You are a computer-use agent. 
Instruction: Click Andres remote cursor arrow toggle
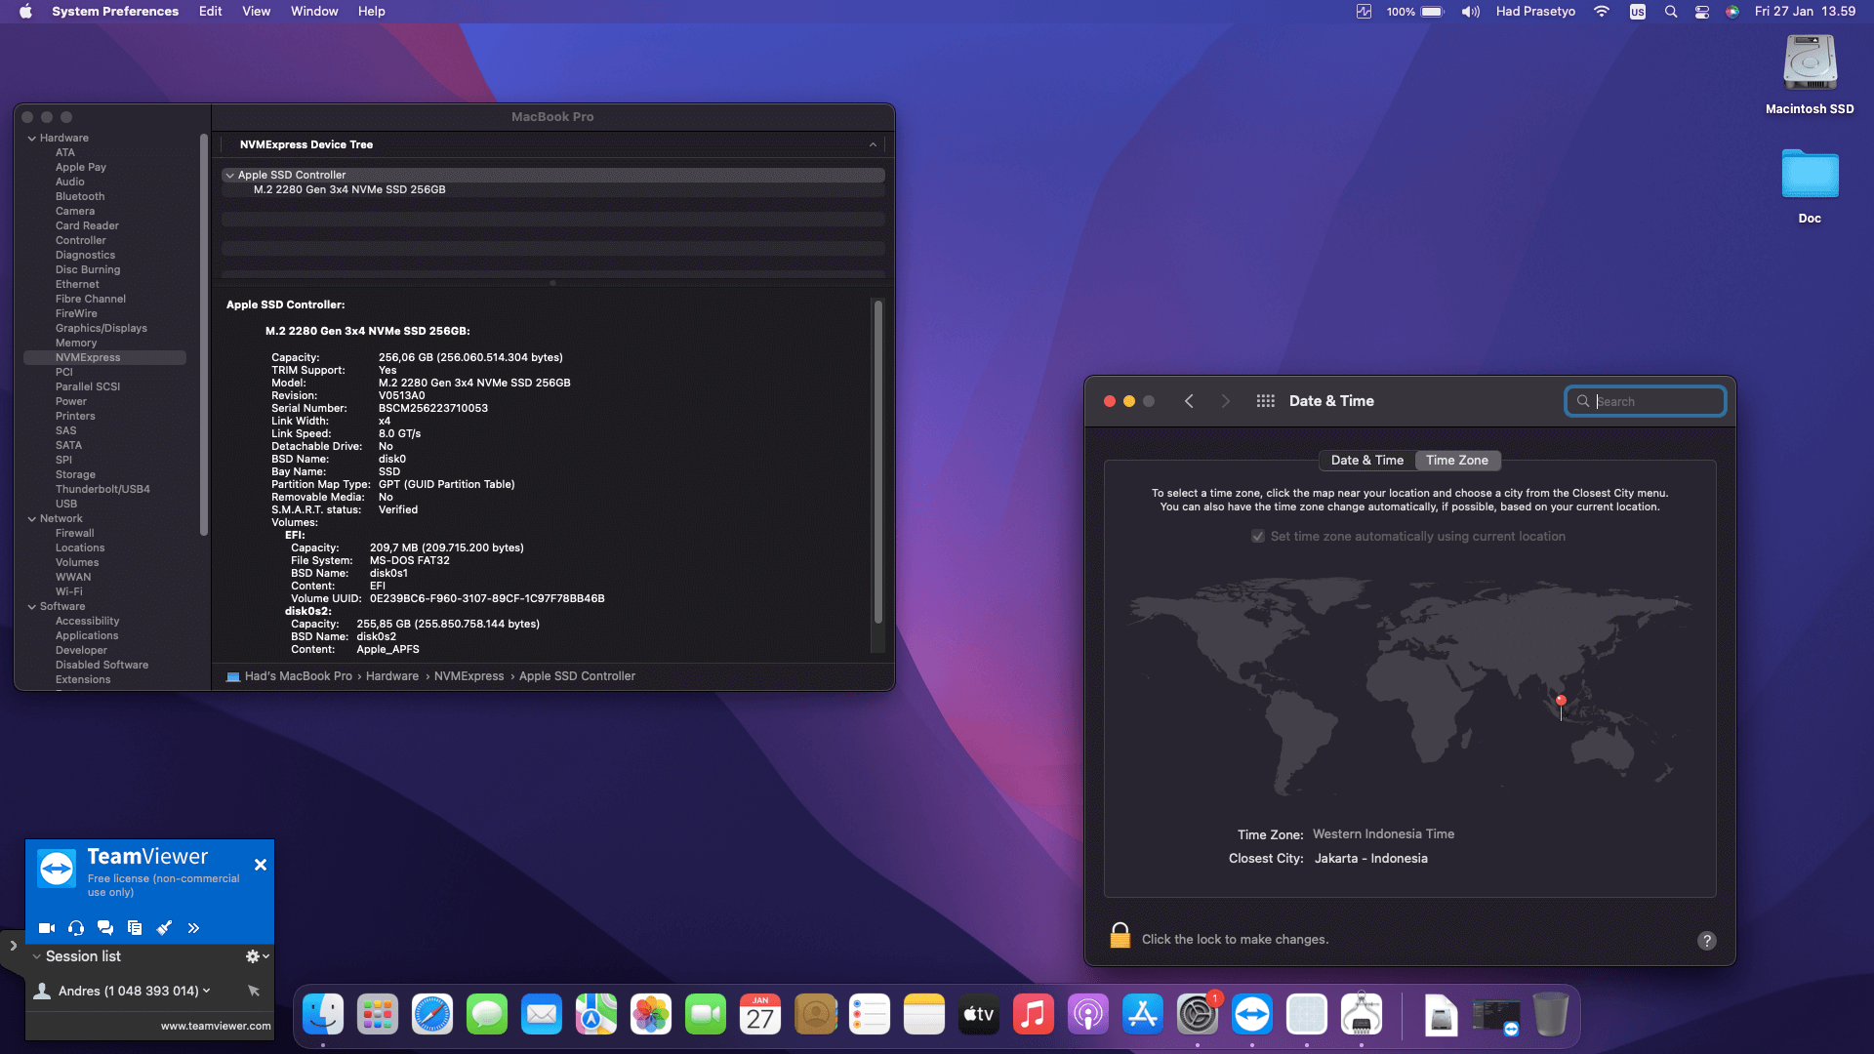tap(254, 991)
